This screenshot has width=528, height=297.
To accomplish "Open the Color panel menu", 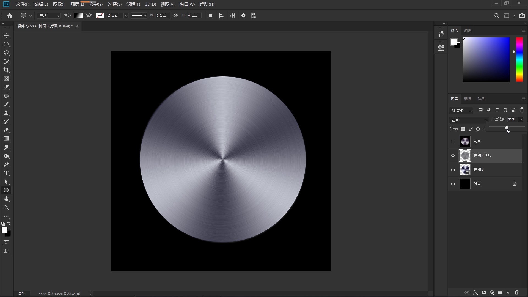I will coord(523,30).
